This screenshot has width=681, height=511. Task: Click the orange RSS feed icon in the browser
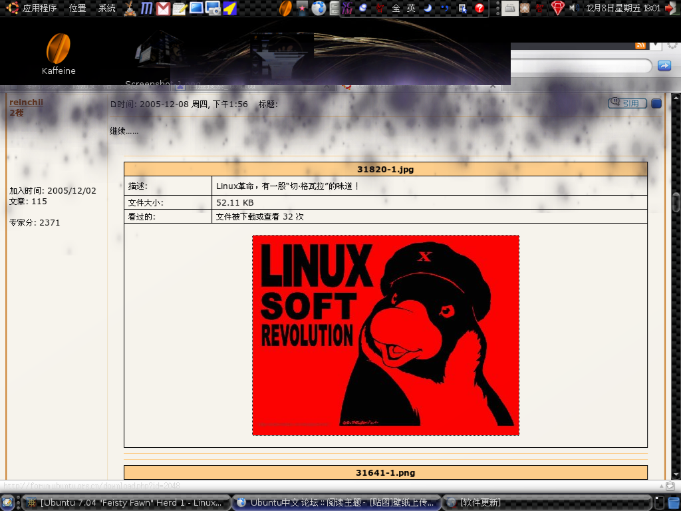(x=640, y=46)
